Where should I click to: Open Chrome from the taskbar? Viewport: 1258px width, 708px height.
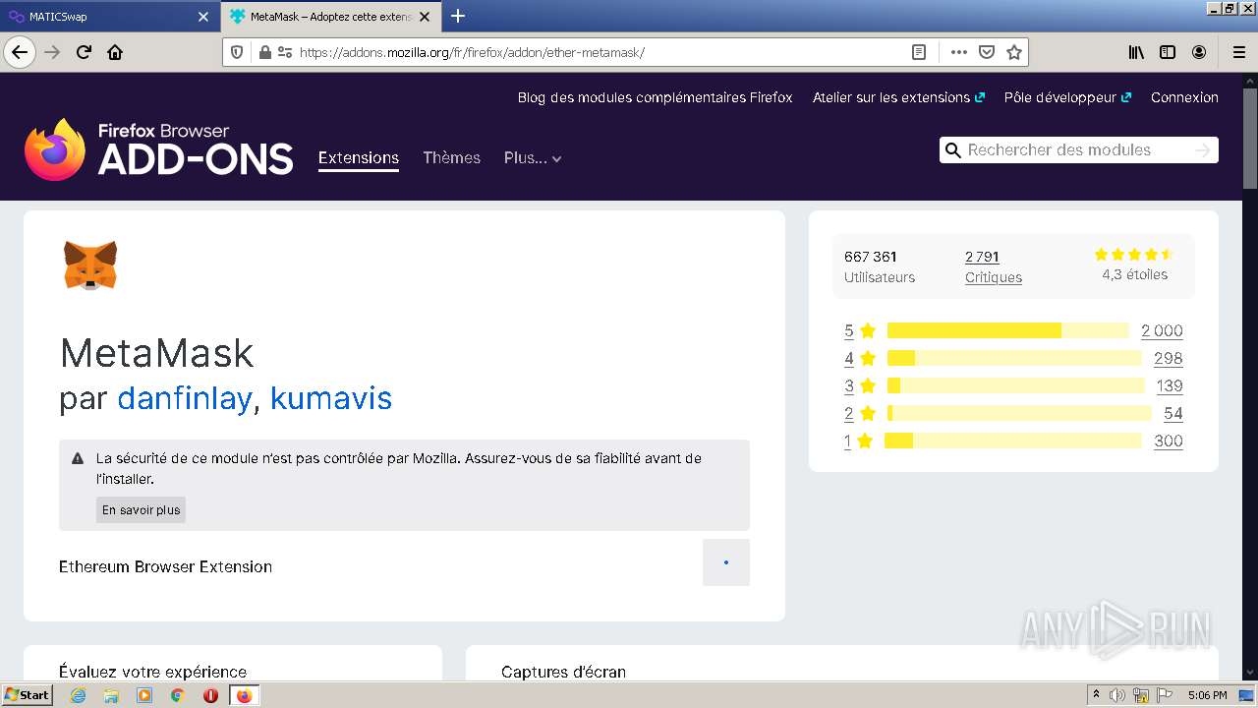coord(178,695)
